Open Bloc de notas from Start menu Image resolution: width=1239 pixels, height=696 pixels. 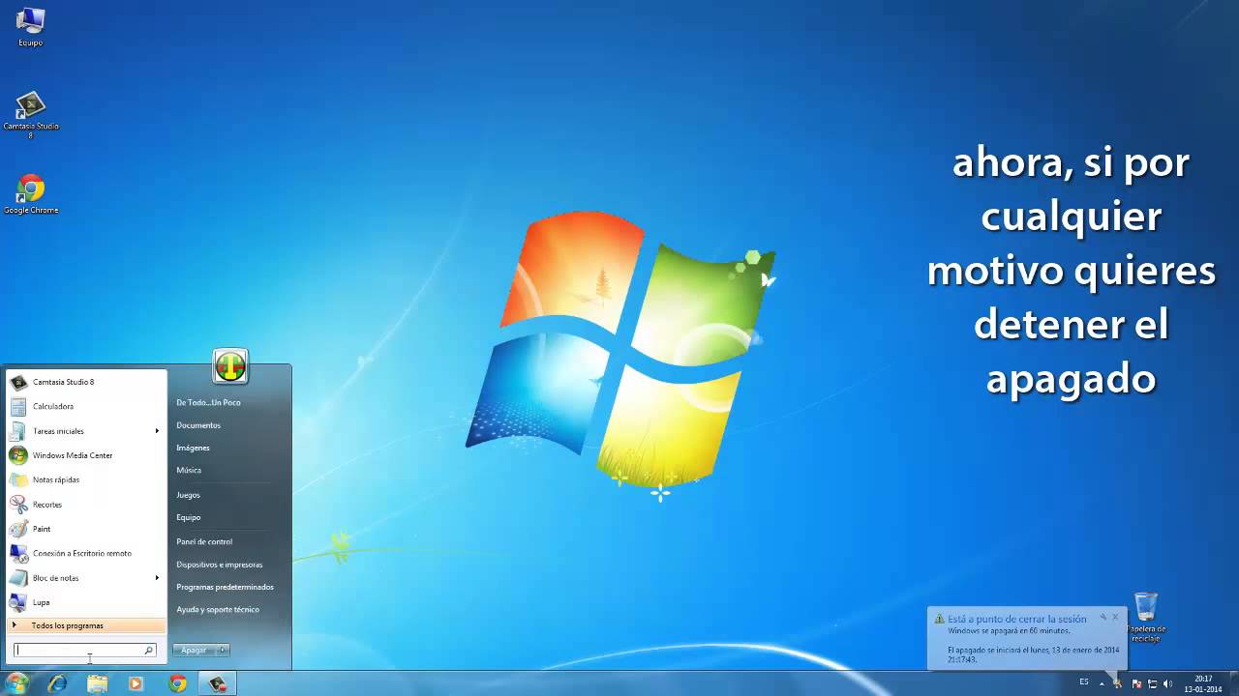click(x=86, y=578)
